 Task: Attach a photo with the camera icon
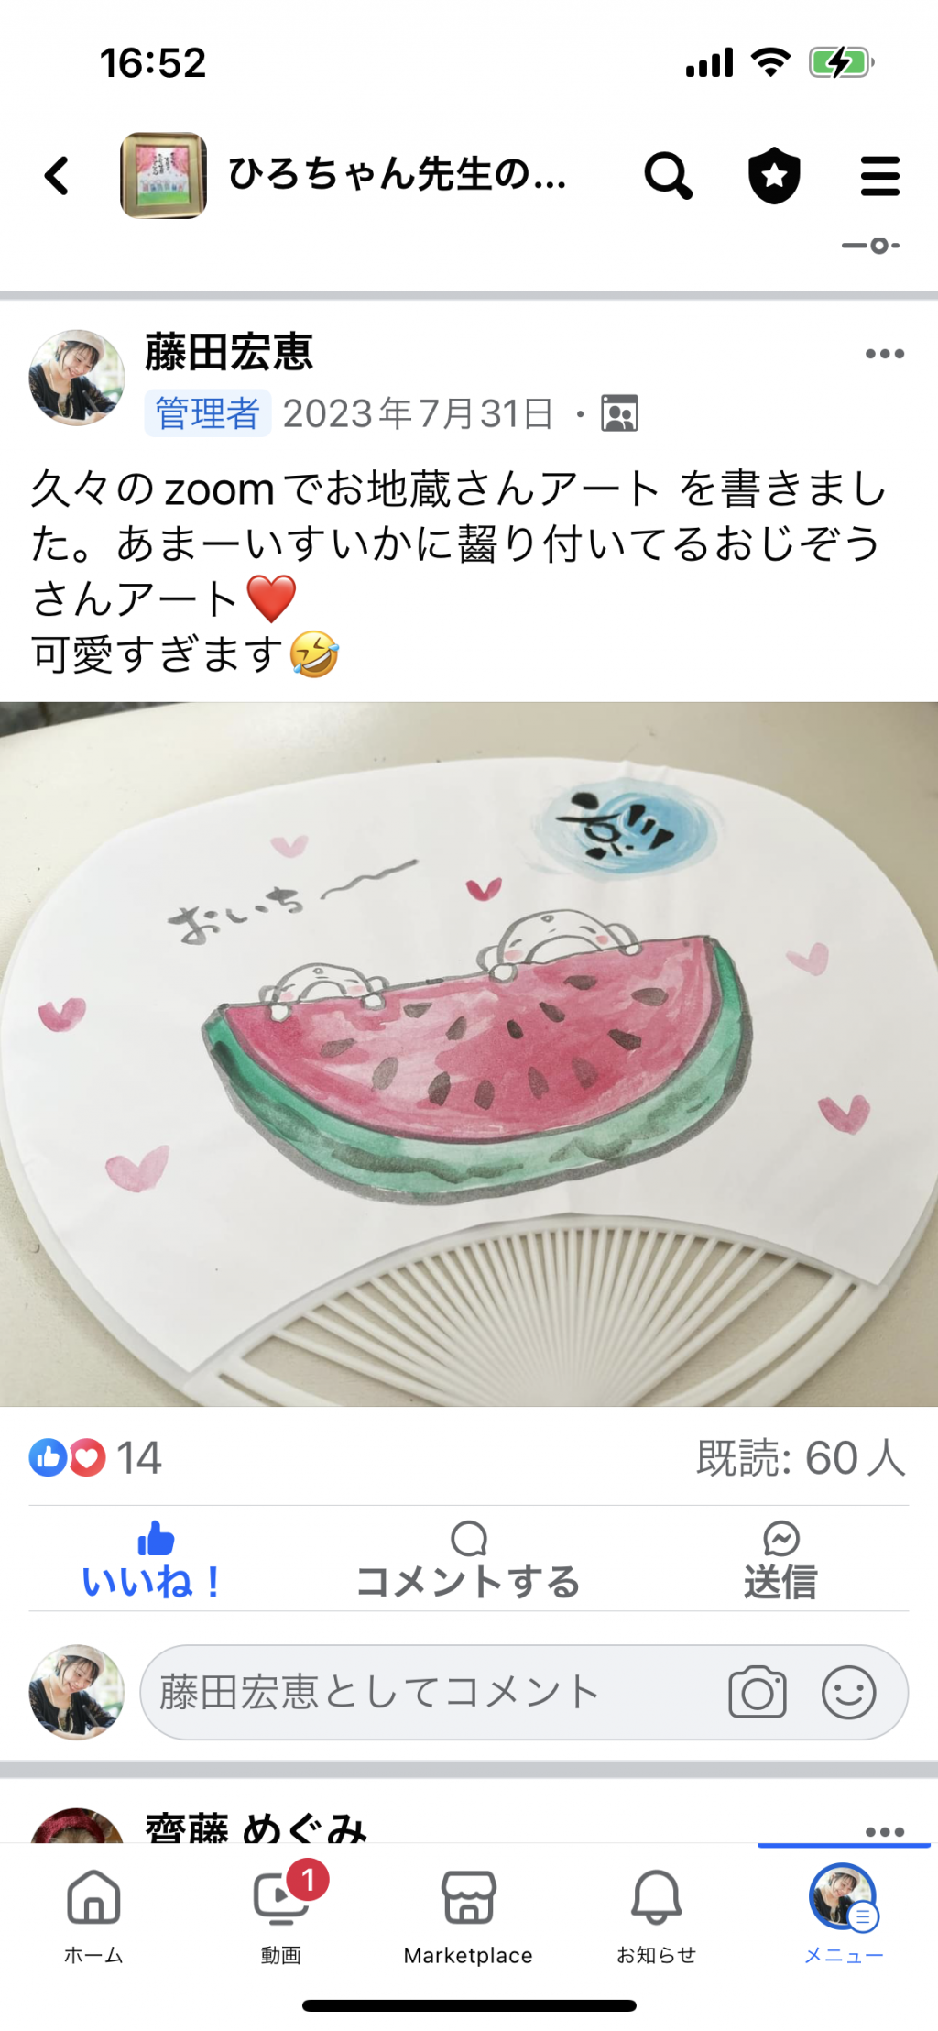point(757,1692)
